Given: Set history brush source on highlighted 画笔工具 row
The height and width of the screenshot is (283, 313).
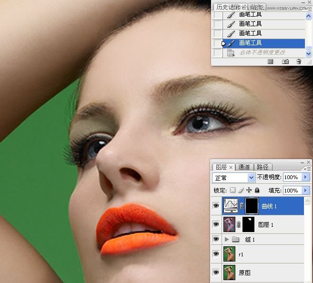Looking at the screenshot, I should (x=217, y=43).
